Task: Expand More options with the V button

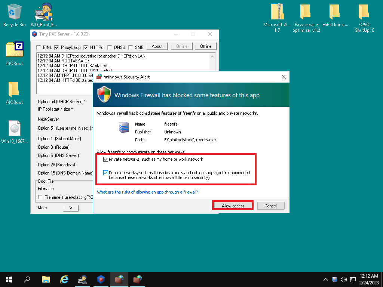Action: (x=71, y=208)
